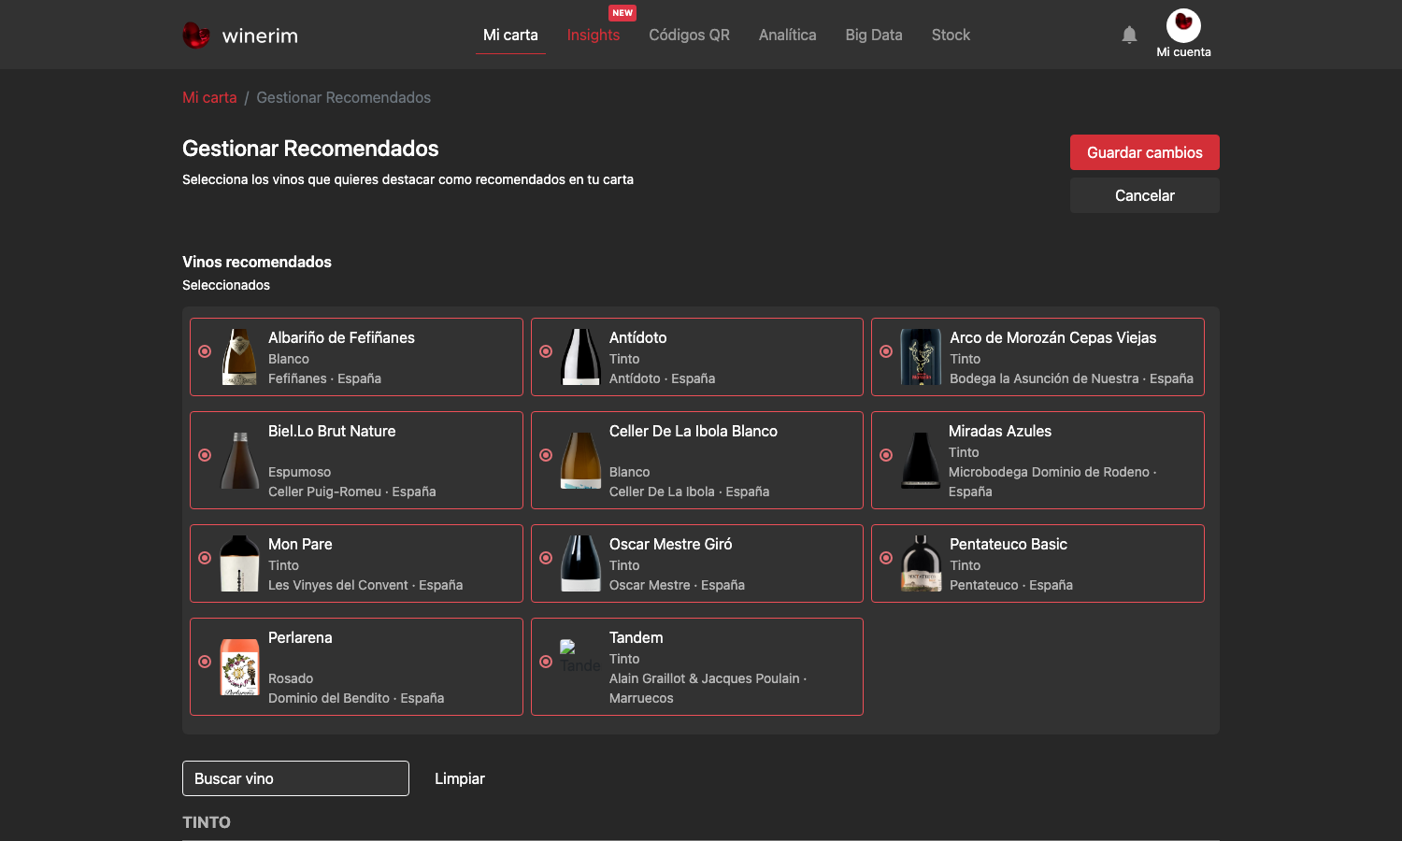Image resolution: width=1402 pixels, height=841 pixels.
Task: Focus the Buscar vino search field
Action: tap(295, 778)
